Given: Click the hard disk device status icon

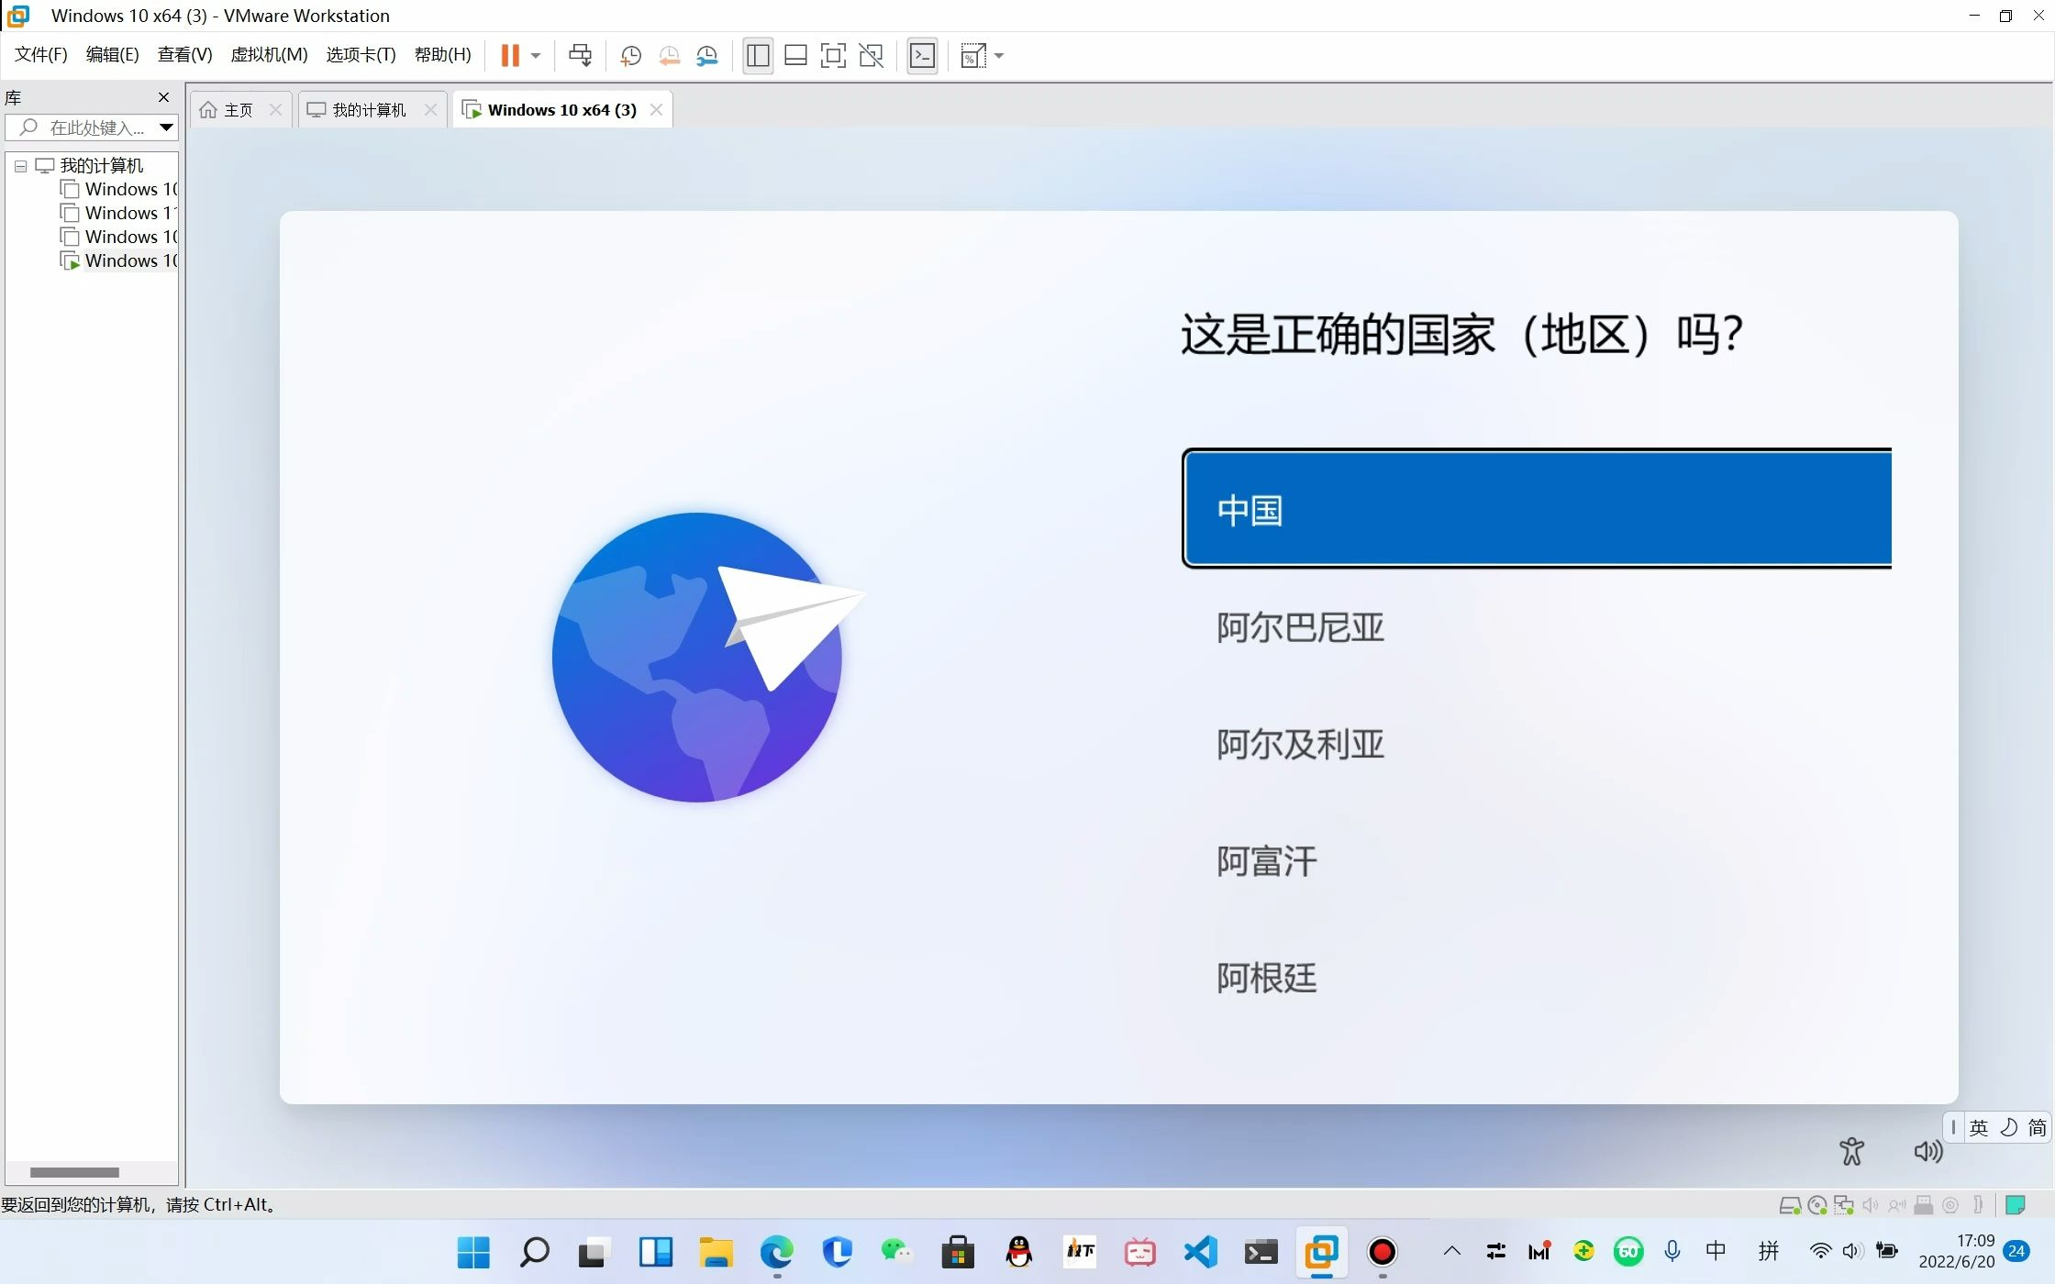Looking at the screenshot, I should pos(1789,1205).
